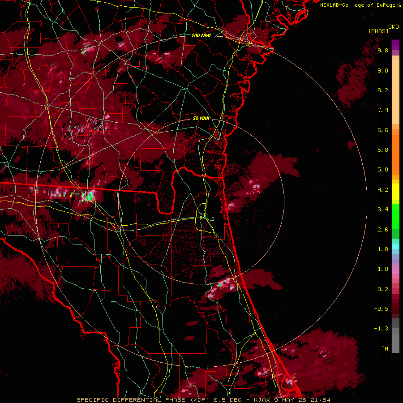Screen dimensions: 403x403
Task: Click the 8.2 value on the color scale
Action: [383, 90]
